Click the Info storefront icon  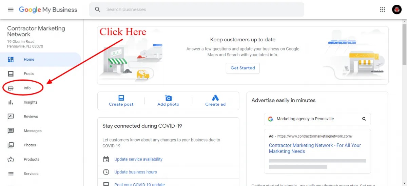pos(11,88)
